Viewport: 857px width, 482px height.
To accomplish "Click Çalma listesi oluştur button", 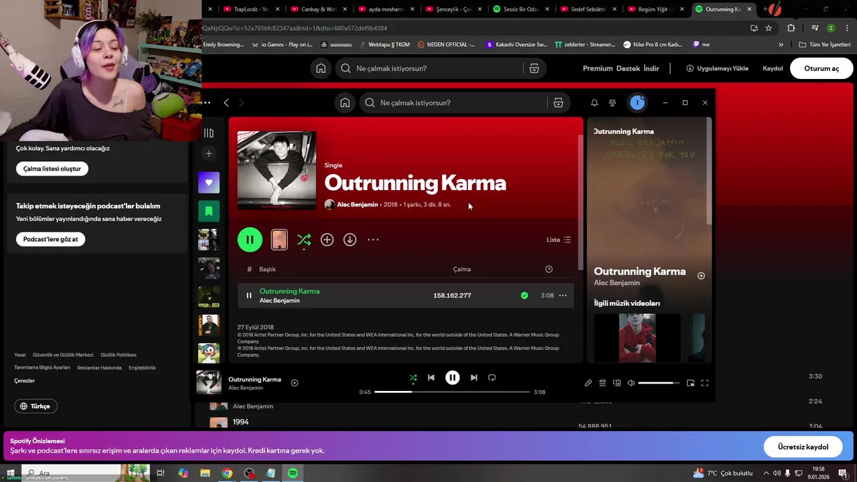I will point(52,169).
